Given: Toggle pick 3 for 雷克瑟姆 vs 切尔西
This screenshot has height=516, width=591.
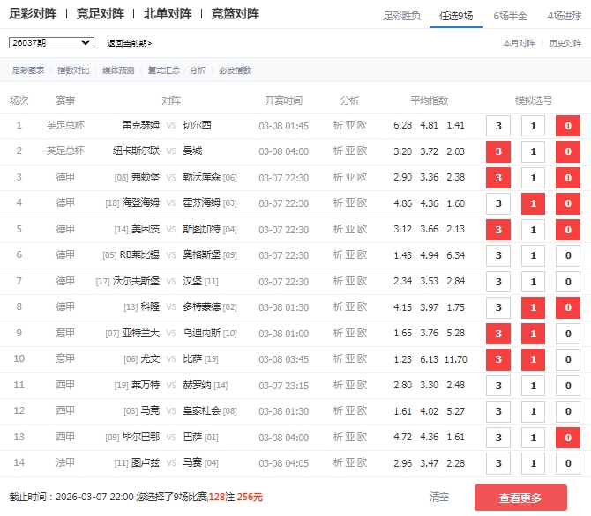Looking at the screenshot, I should pos(498,126).
